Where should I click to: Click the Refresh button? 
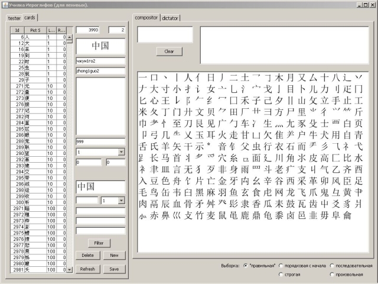(x=88, y=269)
